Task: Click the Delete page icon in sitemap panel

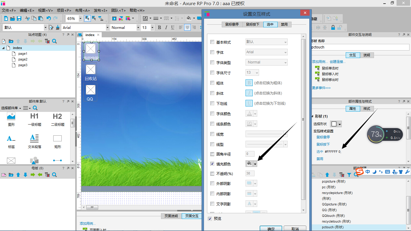Action: click(x=47, y=41)
